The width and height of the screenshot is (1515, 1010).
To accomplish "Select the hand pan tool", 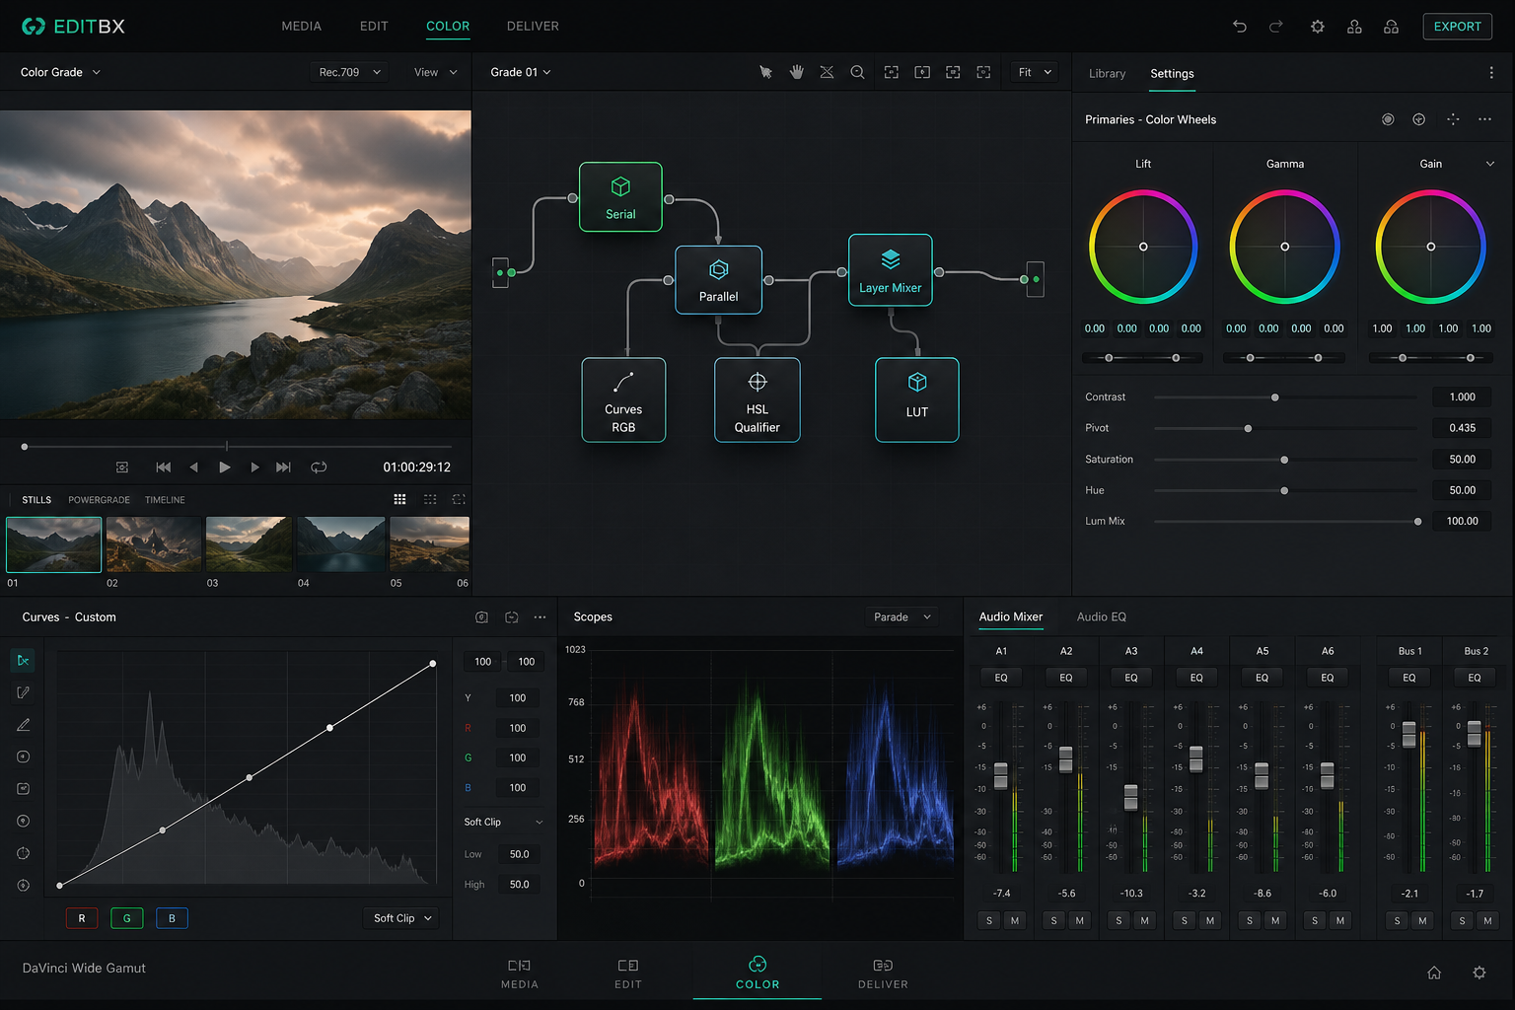I will [796, 72].
